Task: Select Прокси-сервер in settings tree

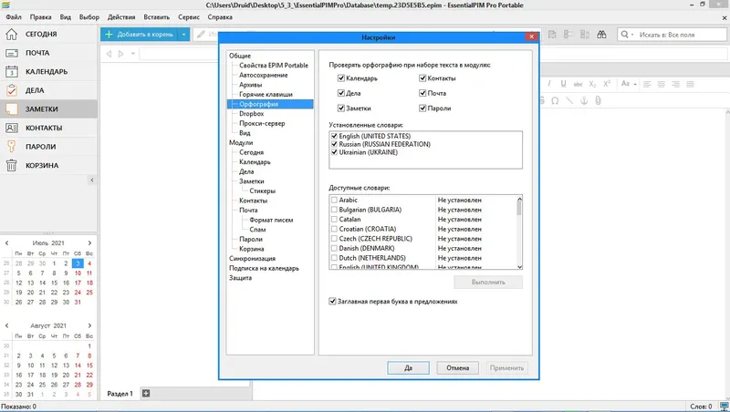Action: [262, 123]
